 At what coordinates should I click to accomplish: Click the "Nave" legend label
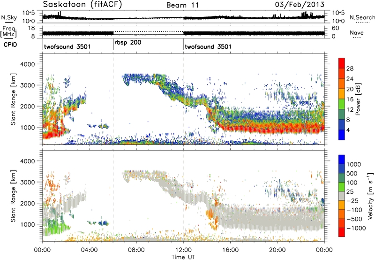coord(357,33)
